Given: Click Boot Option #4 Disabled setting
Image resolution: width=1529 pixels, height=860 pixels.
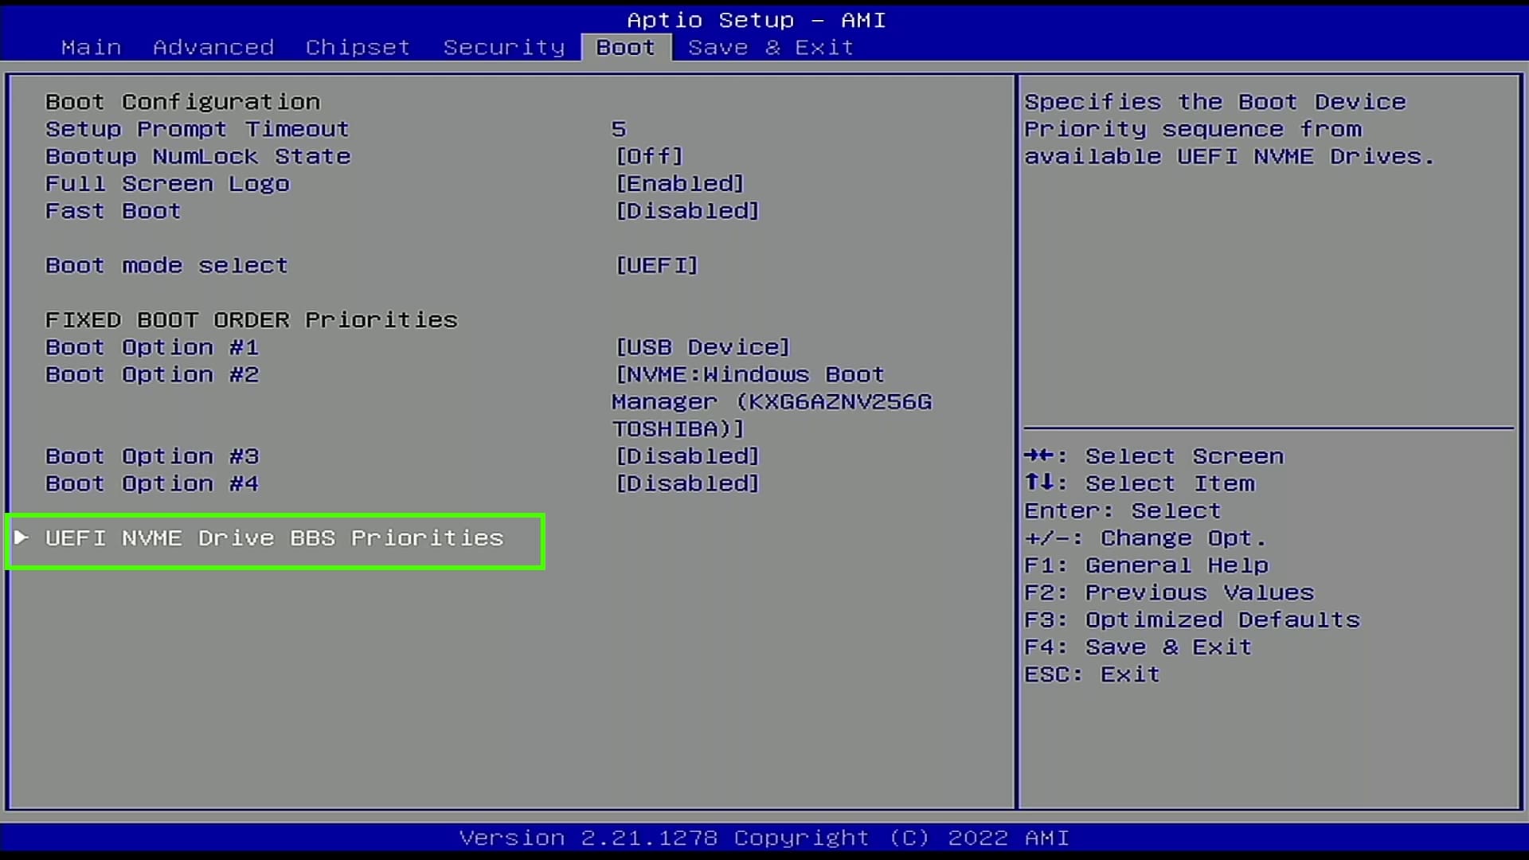Looking at the screenshot, I should pyautogui.click(x=683, y=483).
